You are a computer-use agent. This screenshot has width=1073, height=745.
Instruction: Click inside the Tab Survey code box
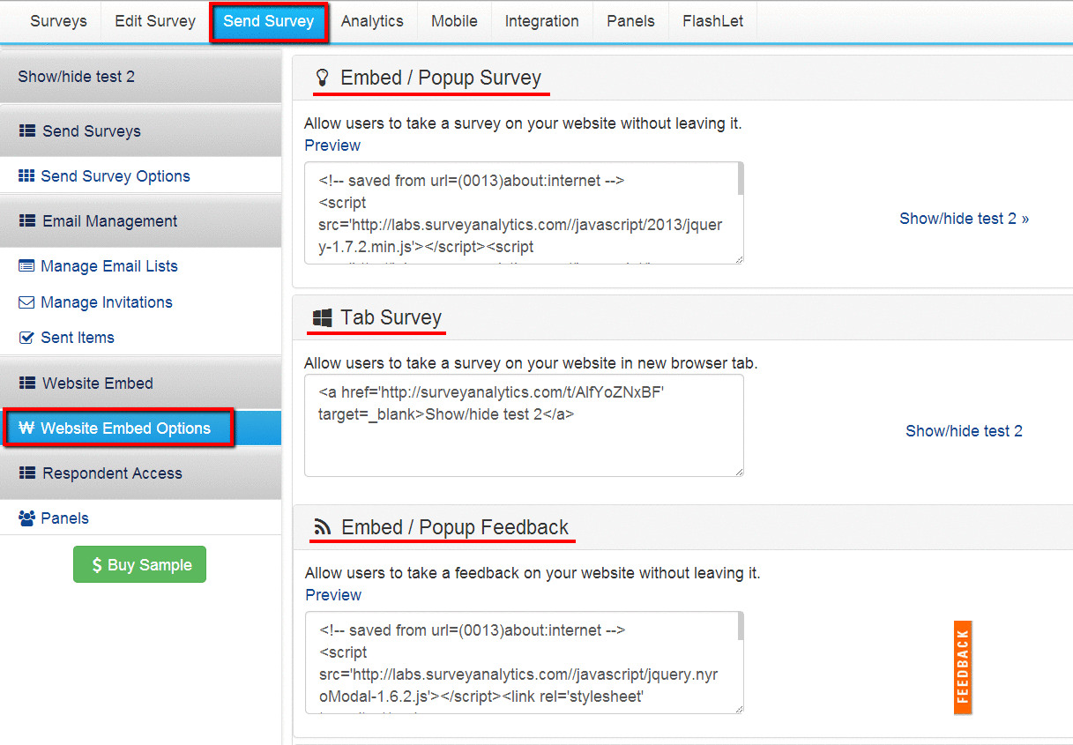pos(524,425)
